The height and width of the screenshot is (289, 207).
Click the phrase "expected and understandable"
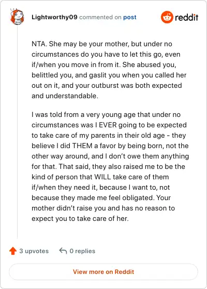(107, 90)
